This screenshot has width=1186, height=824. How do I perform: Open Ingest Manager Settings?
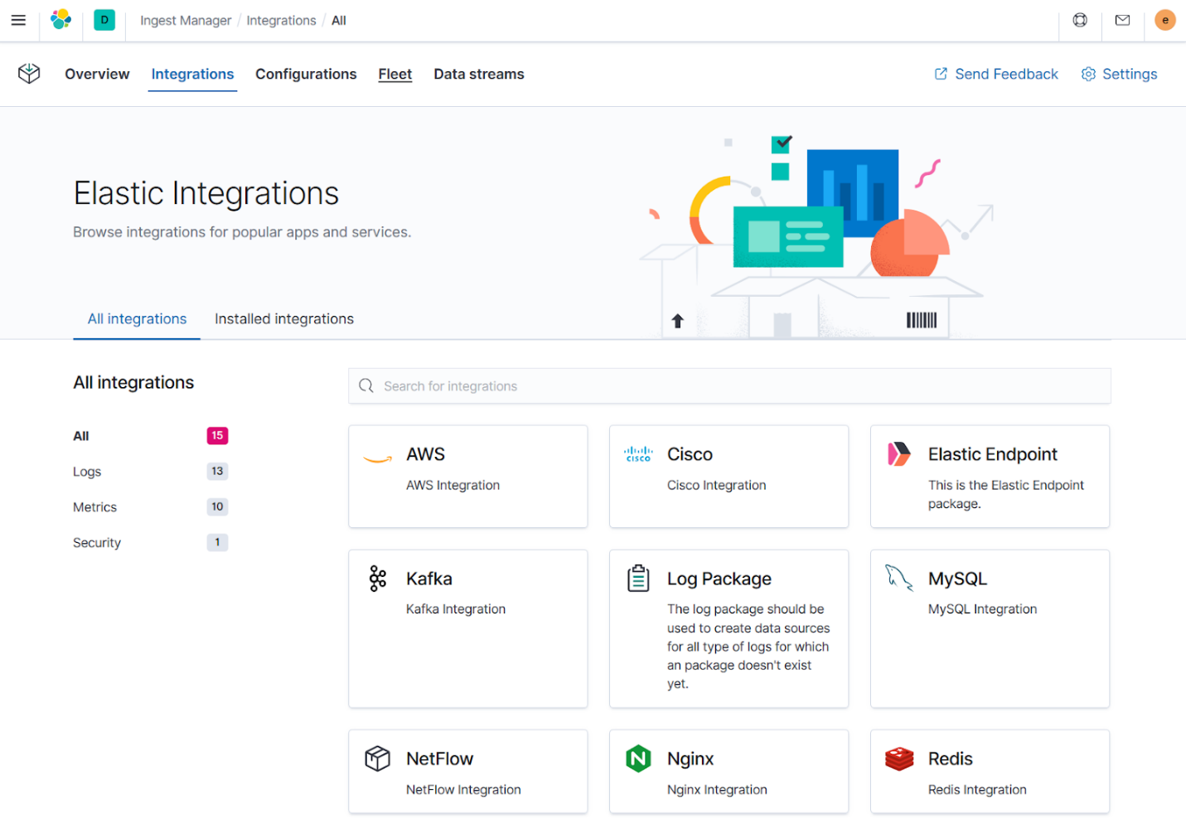[1119, 74]
